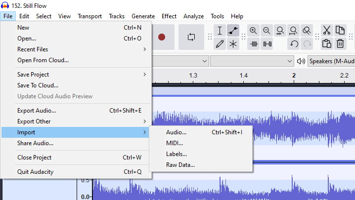Viewport: 355px width, 200px height.
Task: Click the Zoom Out magnifier
Action: [x=266, y=31]
